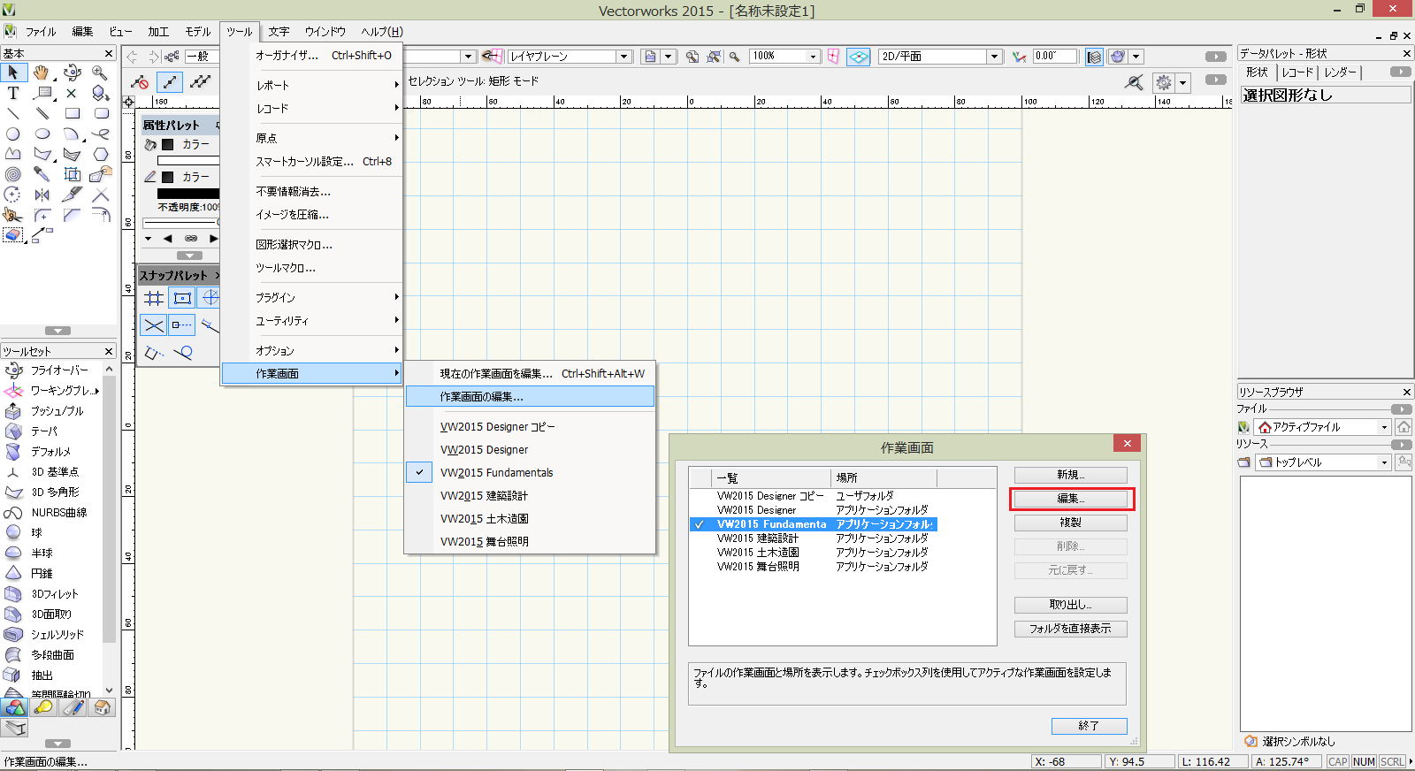Screen dimensions: 1415x771
Task: Select the Spiral tool
Action: coord(13,174)
